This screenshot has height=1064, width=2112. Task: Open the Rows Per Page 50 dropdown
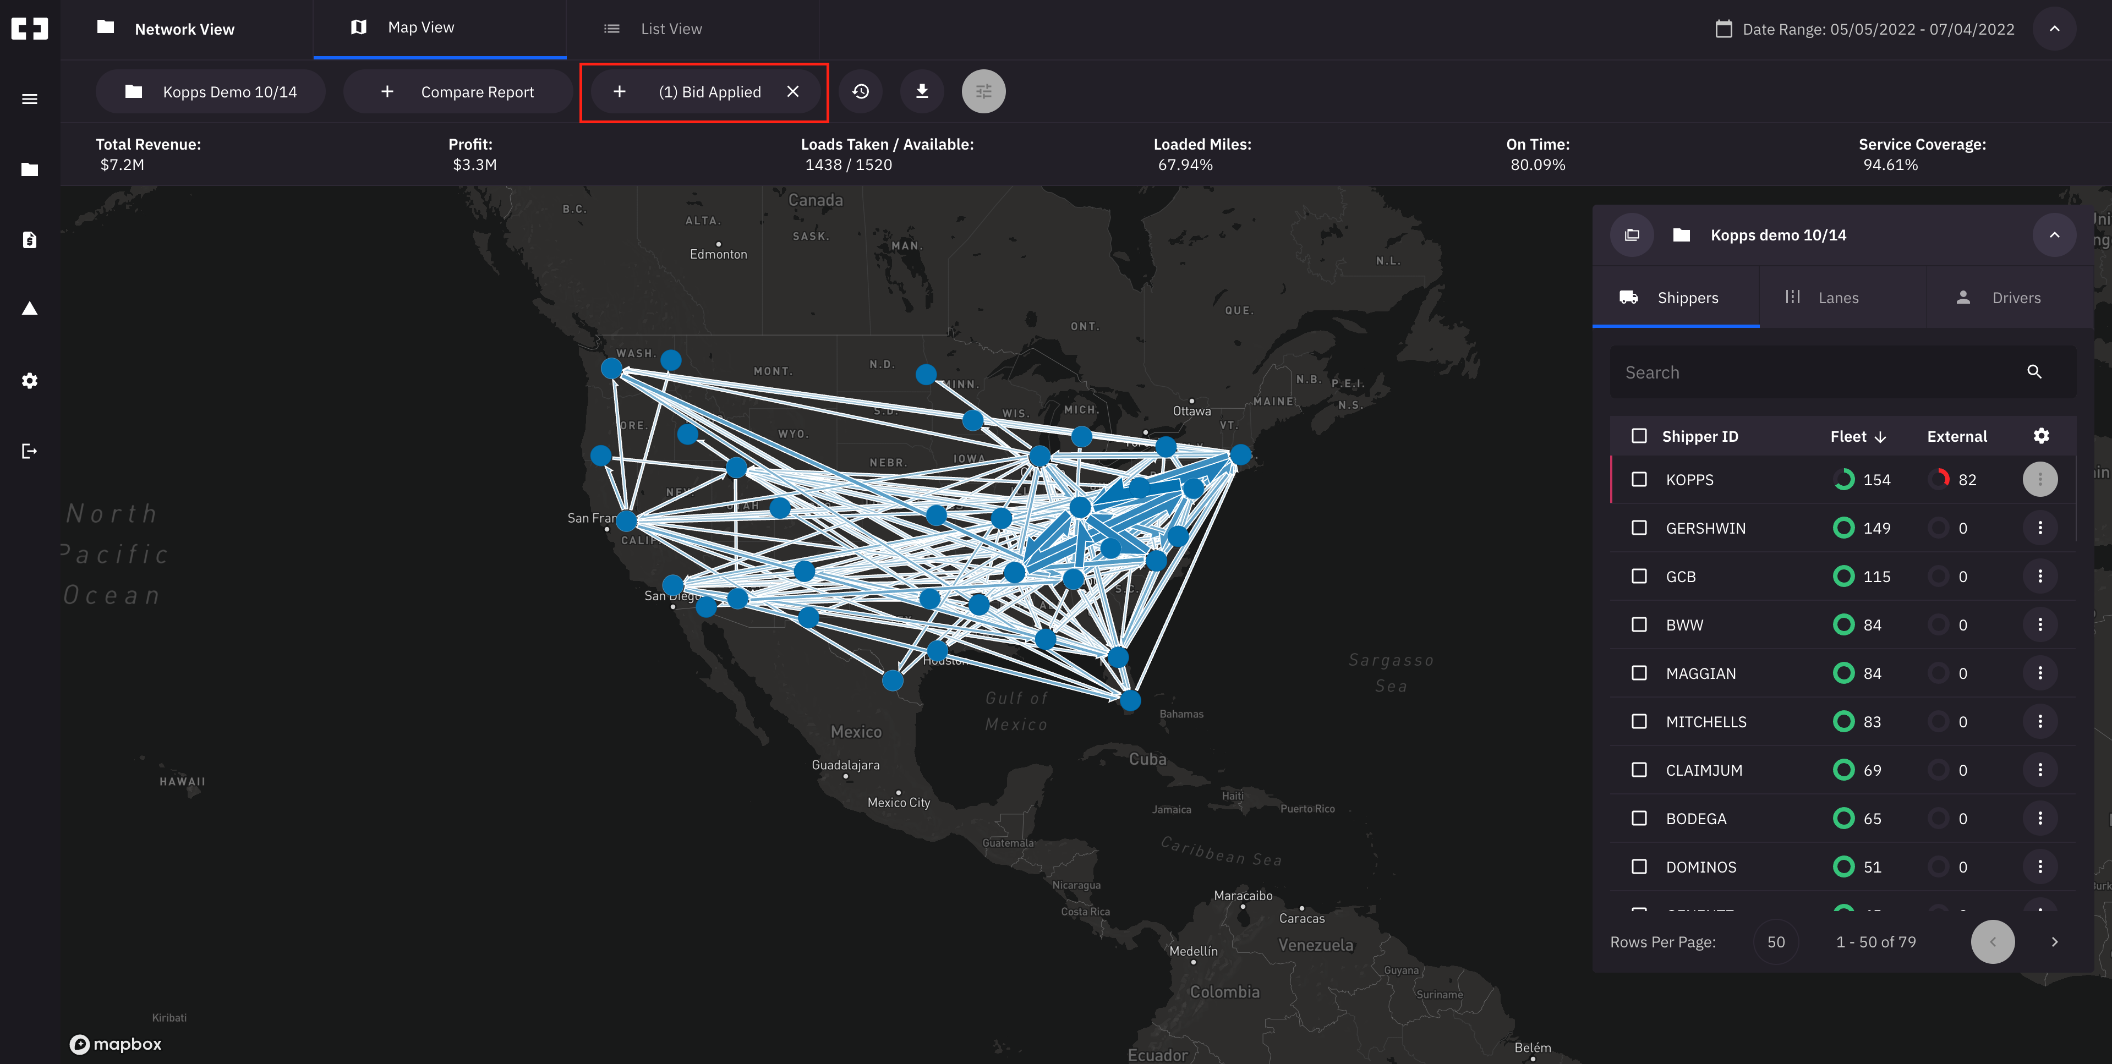(x=1775, y=942)
